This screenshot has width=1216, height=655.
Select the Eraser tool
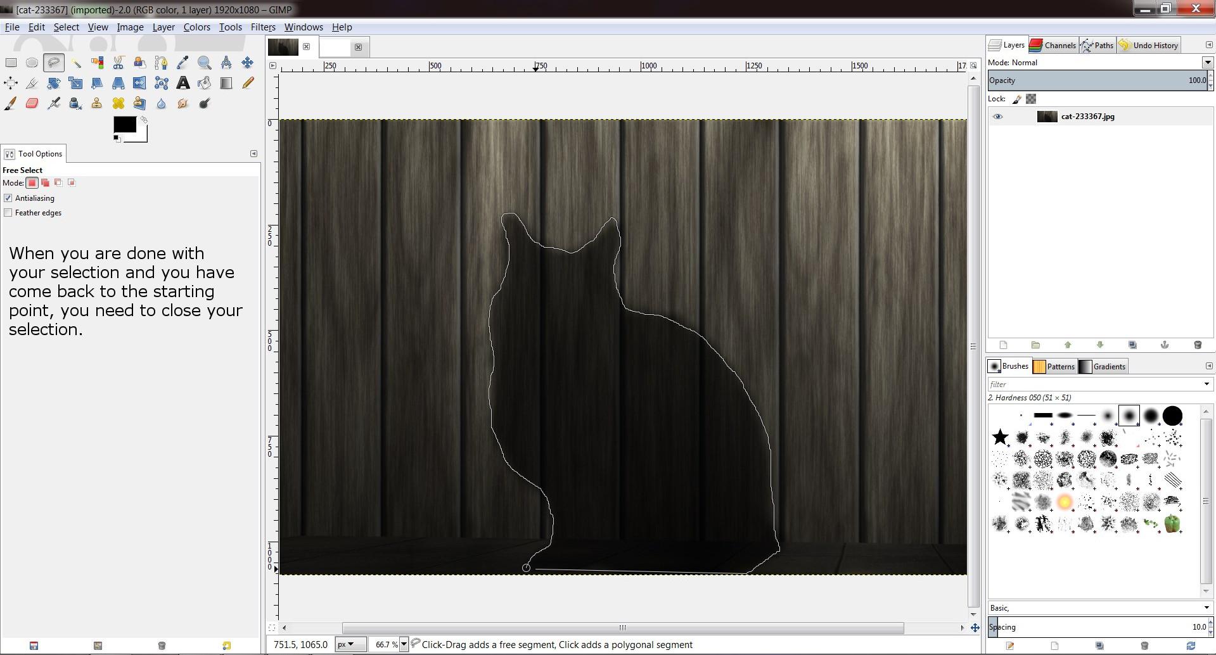pos(32,103)
